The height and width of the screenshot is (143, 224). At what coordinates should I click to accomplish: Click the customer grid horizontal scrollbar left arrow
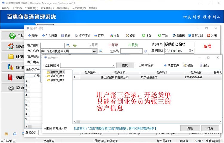click(75, 122)
